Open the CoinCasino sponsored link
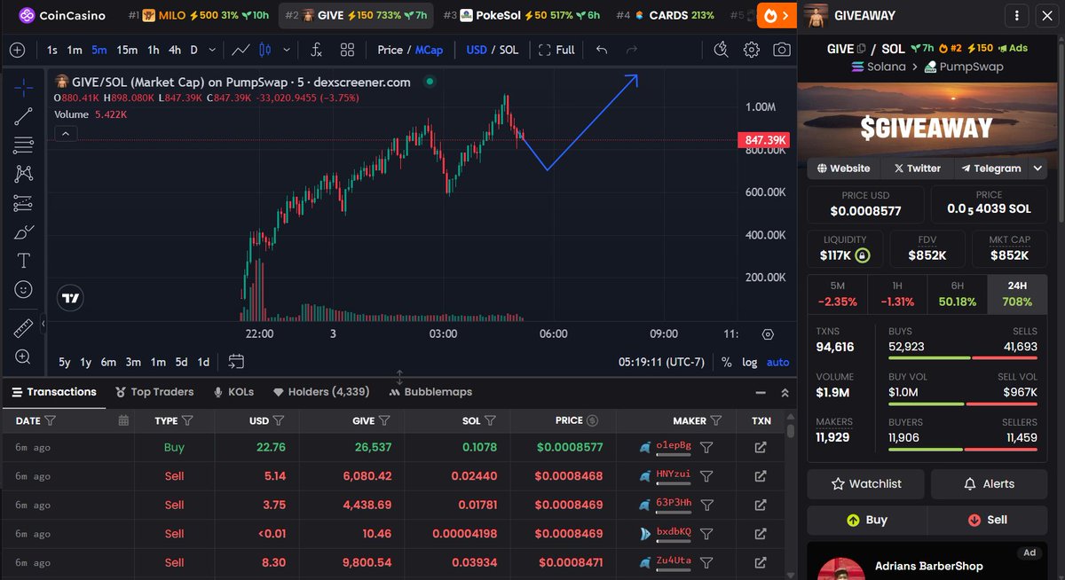1065x580 pixels. (62, 15)
